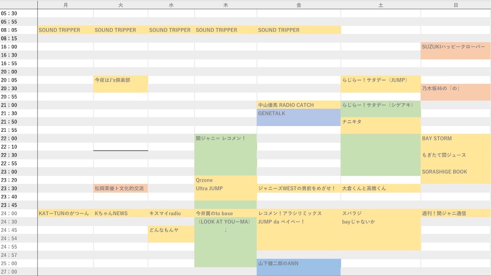Click the （LOOK AT YOU-MA） cell
491x276 pixels.
225,221
